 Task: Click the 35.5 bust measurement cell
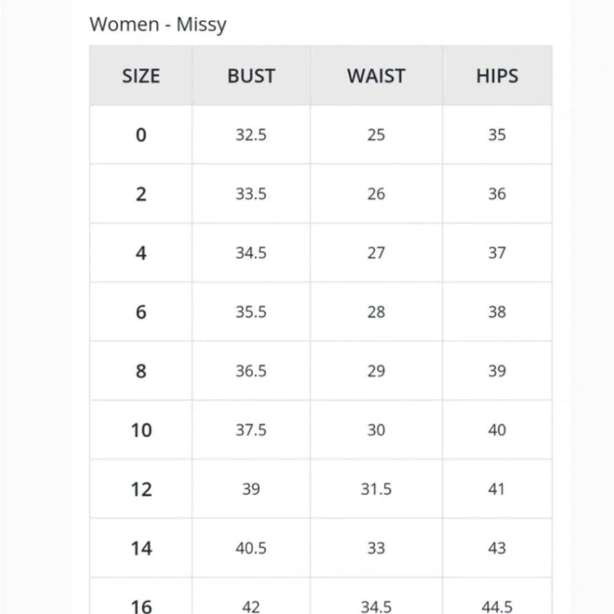coord(251,312)
